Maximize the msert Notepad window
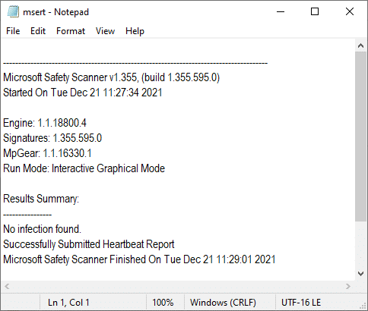The width and height of the screenshot is (368, 311). [315, 11]
